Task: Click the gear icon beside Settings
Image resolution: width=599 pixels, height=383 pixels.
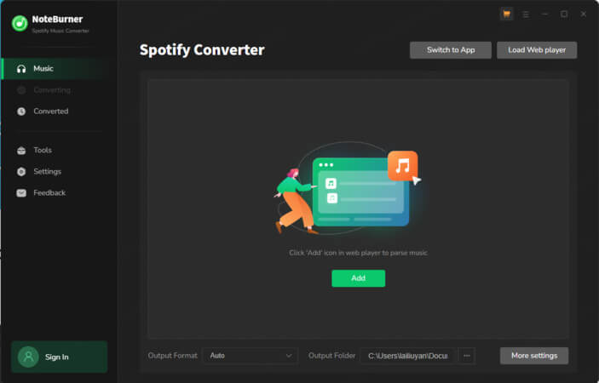Action: coord(21,171)
